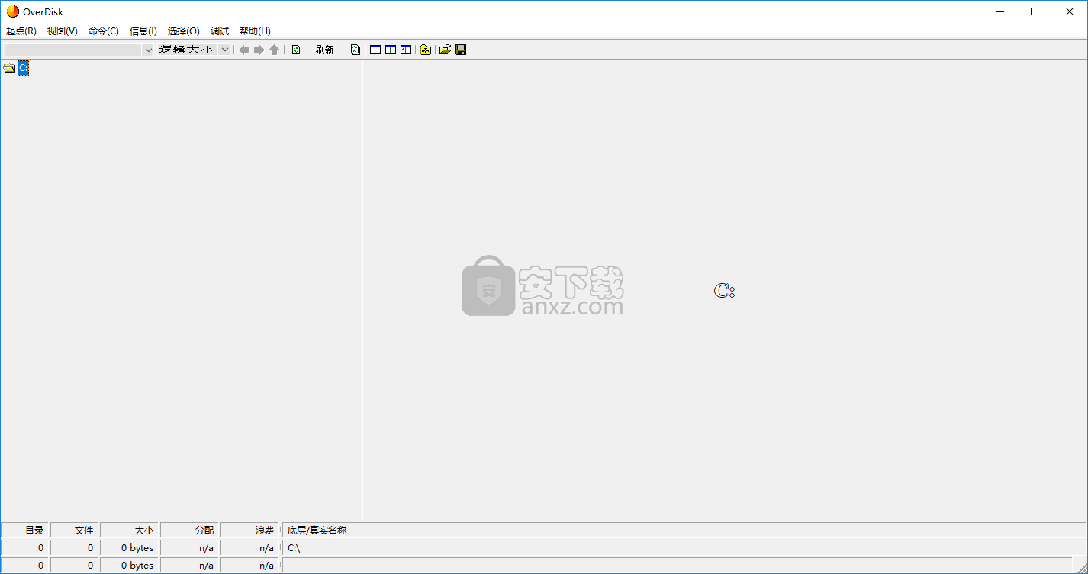Open the 调试 menu
This screenshot has width=1088, height=574.
(220, 31)
